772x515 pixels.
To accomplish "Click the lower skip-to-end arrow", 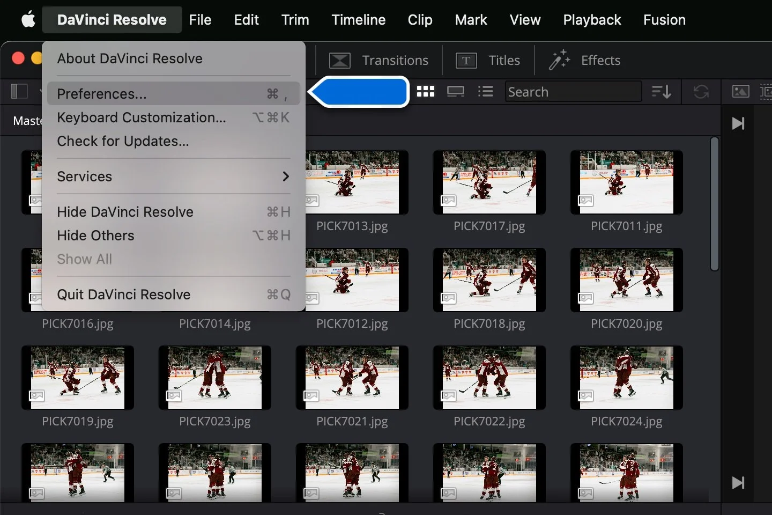I will click(738, 483).
